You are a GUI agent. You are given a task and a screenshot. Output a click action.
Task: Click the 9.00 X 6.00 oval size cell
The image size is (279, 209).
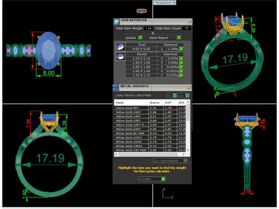(141, 49)
